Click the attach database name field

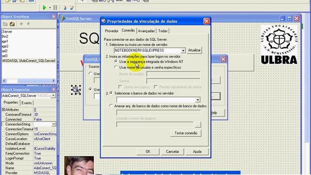click(x=158, y=113)
